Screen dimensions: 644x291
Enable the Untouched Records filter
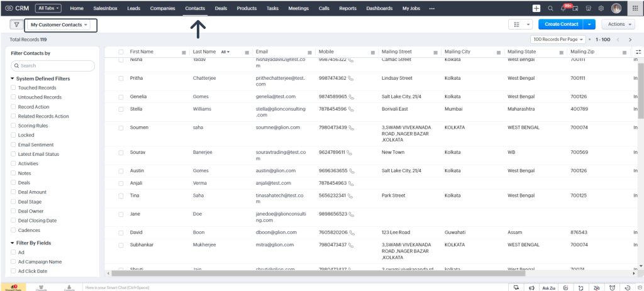tap(14, 97)
